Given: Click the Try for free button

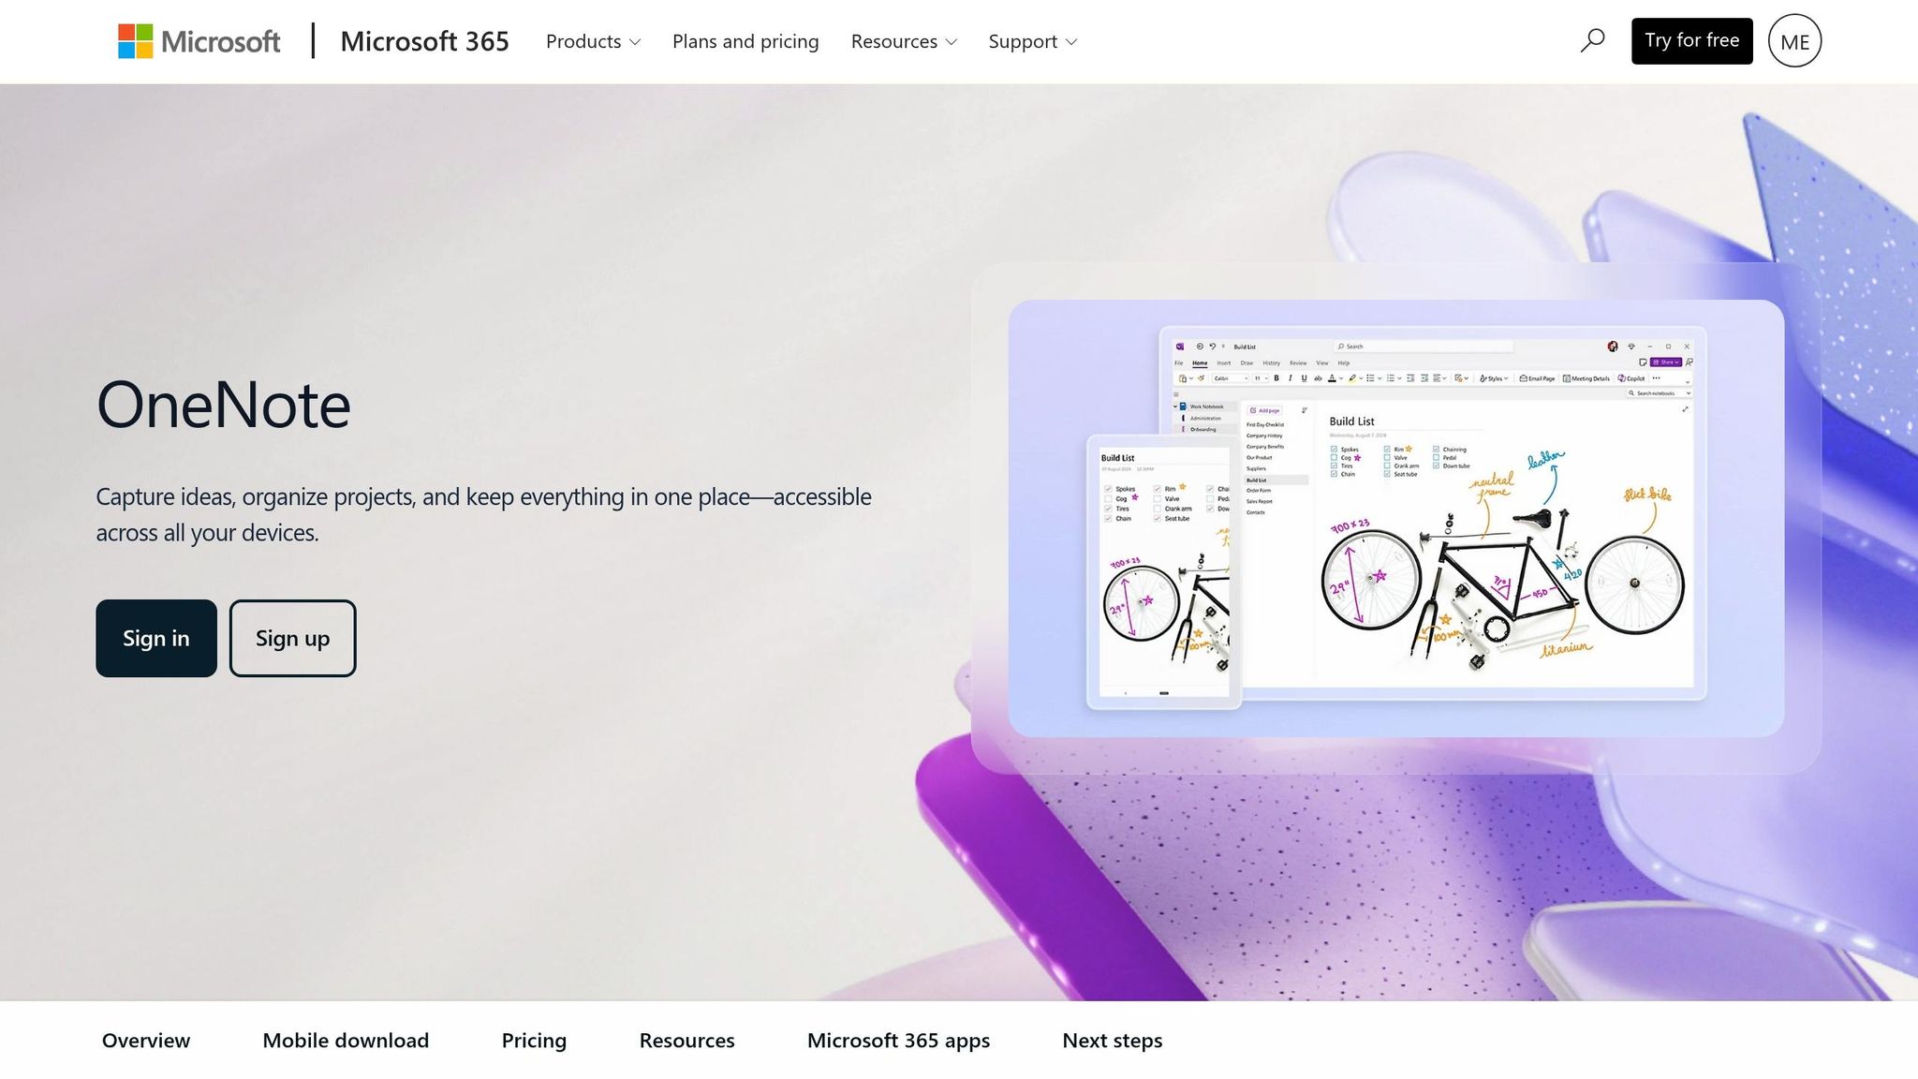Looking at the screenshot, I should click(x=1691, y=41).
